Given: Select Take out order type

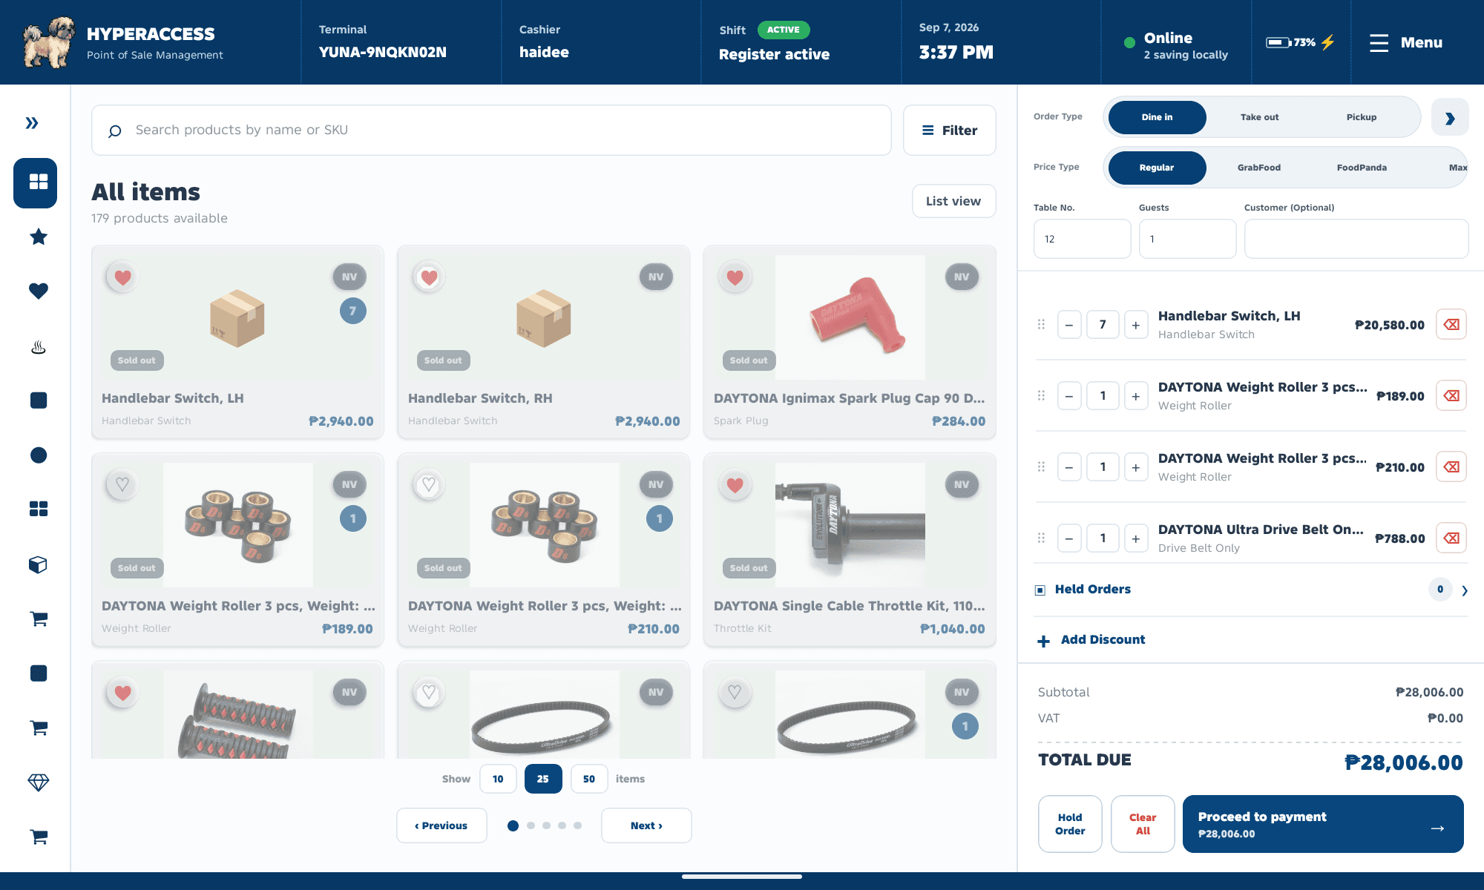Looking at the screenshot, I should click(1259, 117).
